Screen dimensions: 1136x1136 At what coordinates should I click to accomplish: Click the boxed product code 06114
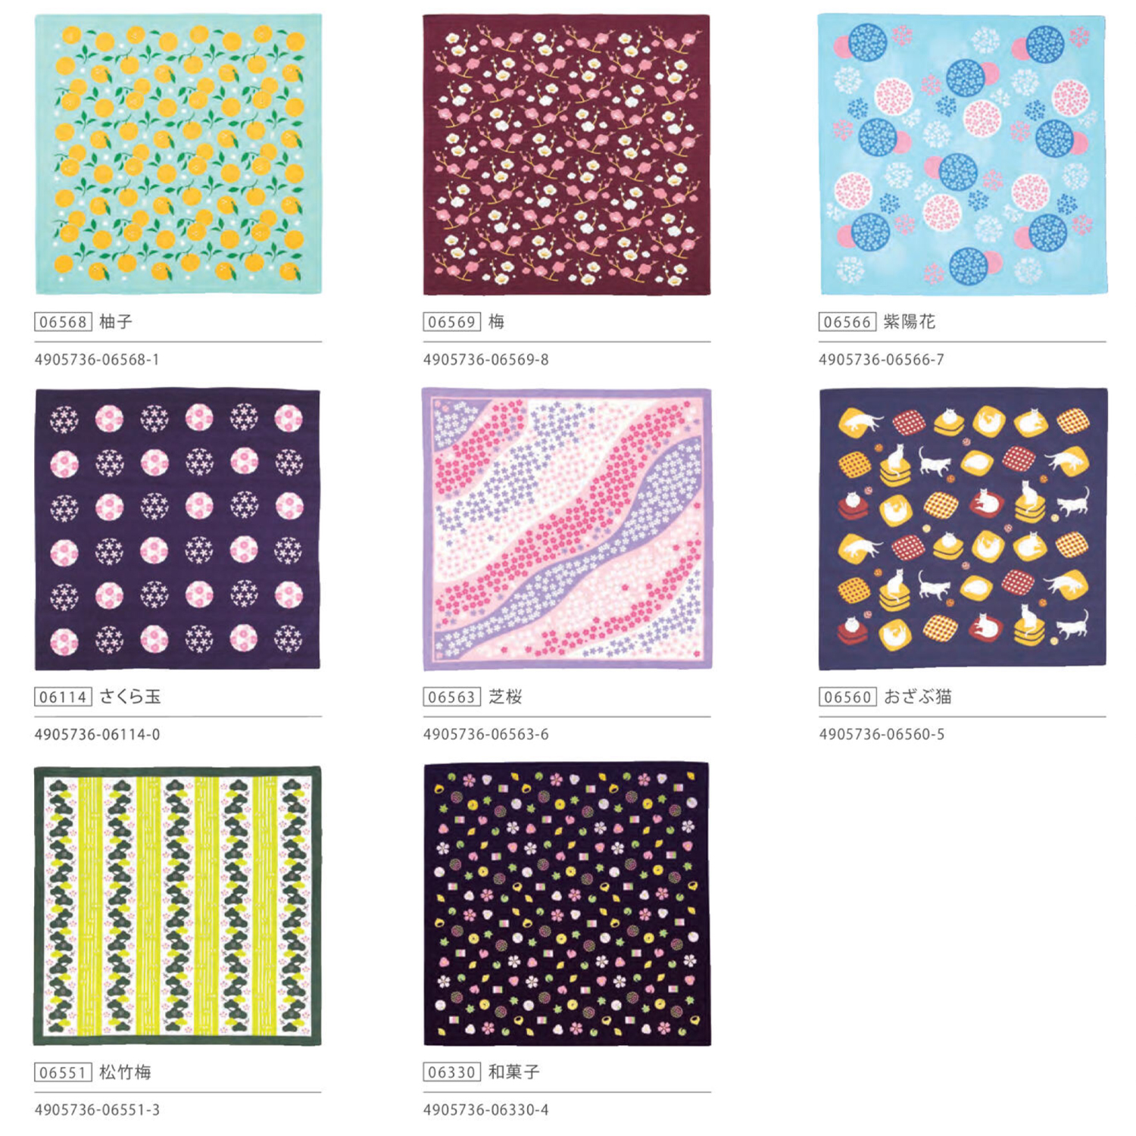(64, 697)
